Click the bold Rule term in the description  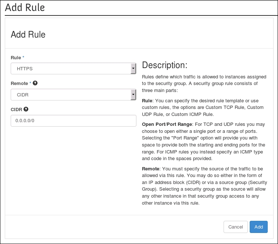tap(147, 100)
